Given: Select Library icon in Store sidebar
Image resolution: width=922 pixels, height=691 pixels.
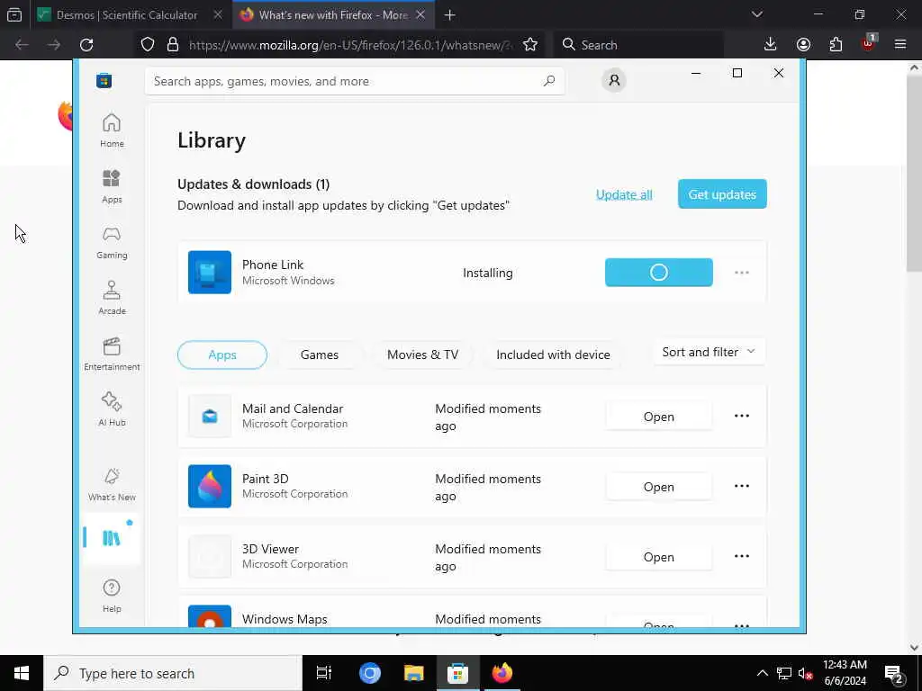Looking at the screenshot, I should pos(111,538).
